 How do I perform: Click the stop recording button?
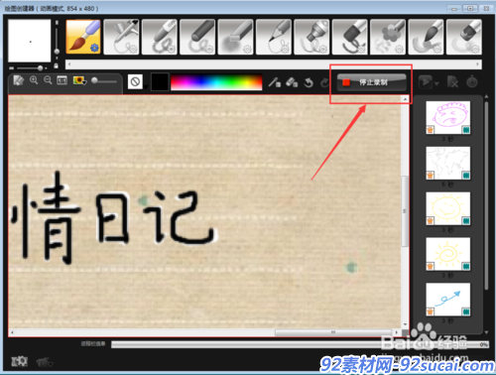[372, 82]
